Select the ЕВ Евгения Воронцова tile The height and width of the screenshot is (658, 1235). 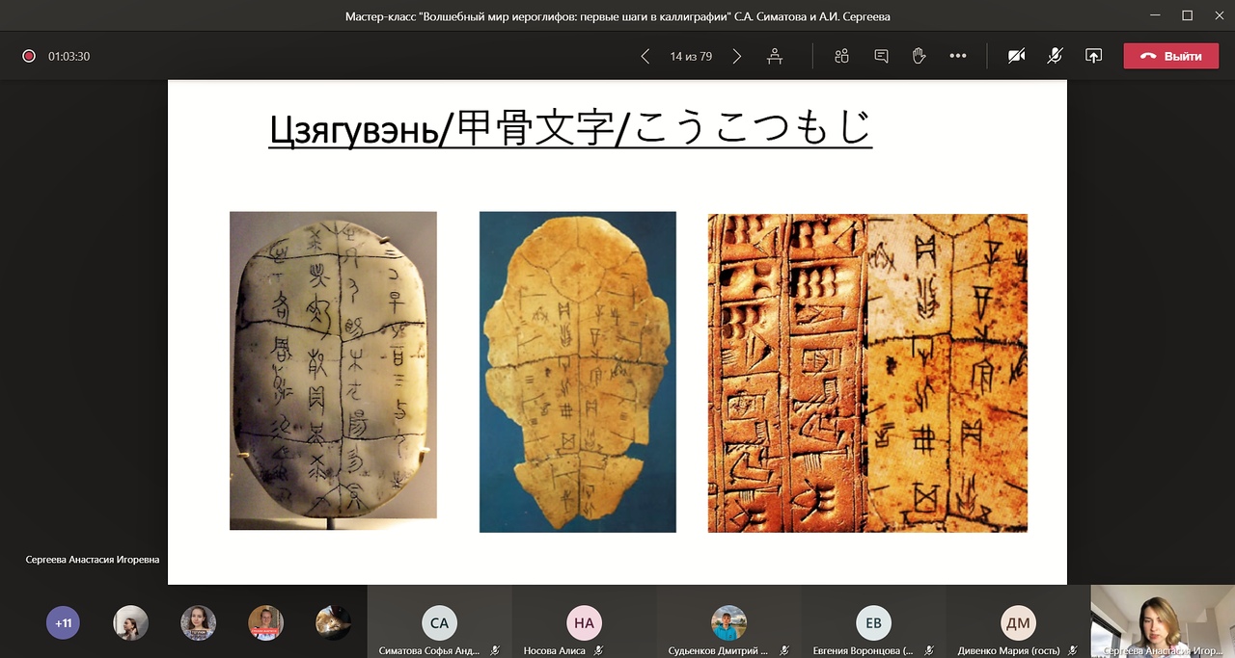[x=873, y=623]
